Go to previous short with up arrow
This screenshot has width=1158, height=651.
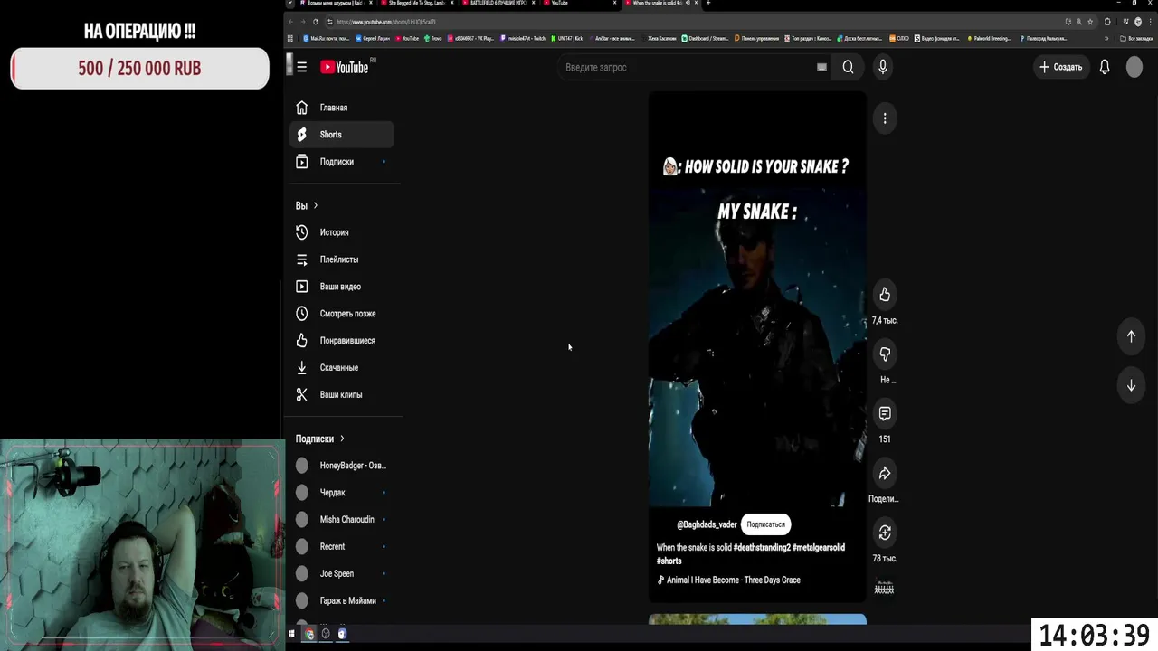click(x=1131, y=336)
